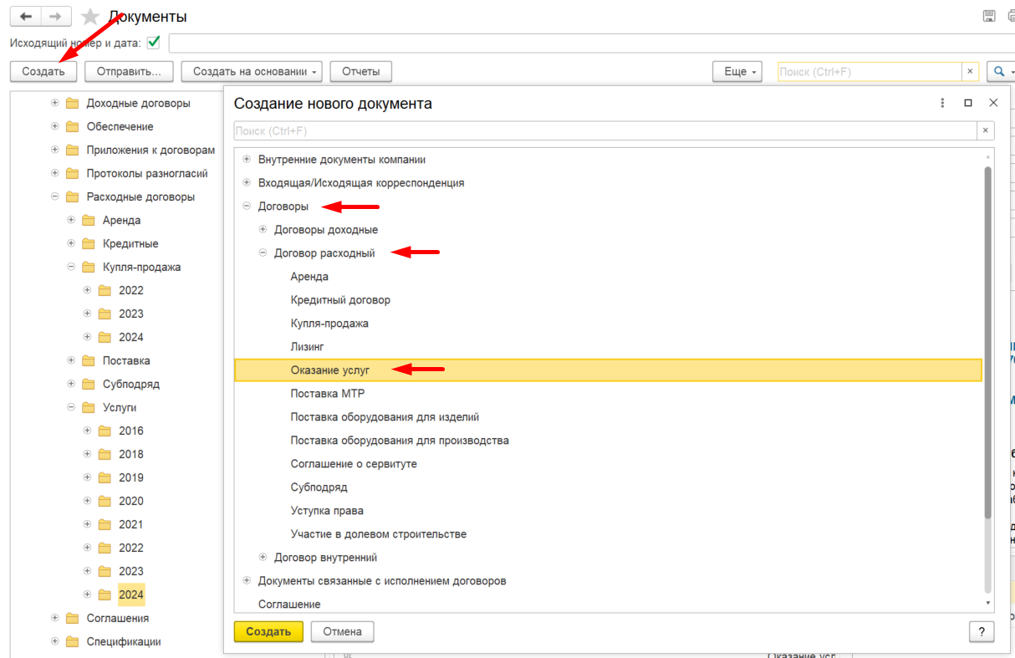Click the folder icon next to Протоколы разногласий

(72, 174)
